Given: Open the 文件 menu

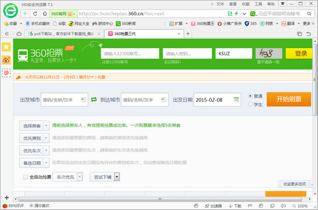Looking at the screenshot, I should tap(220, 4).
